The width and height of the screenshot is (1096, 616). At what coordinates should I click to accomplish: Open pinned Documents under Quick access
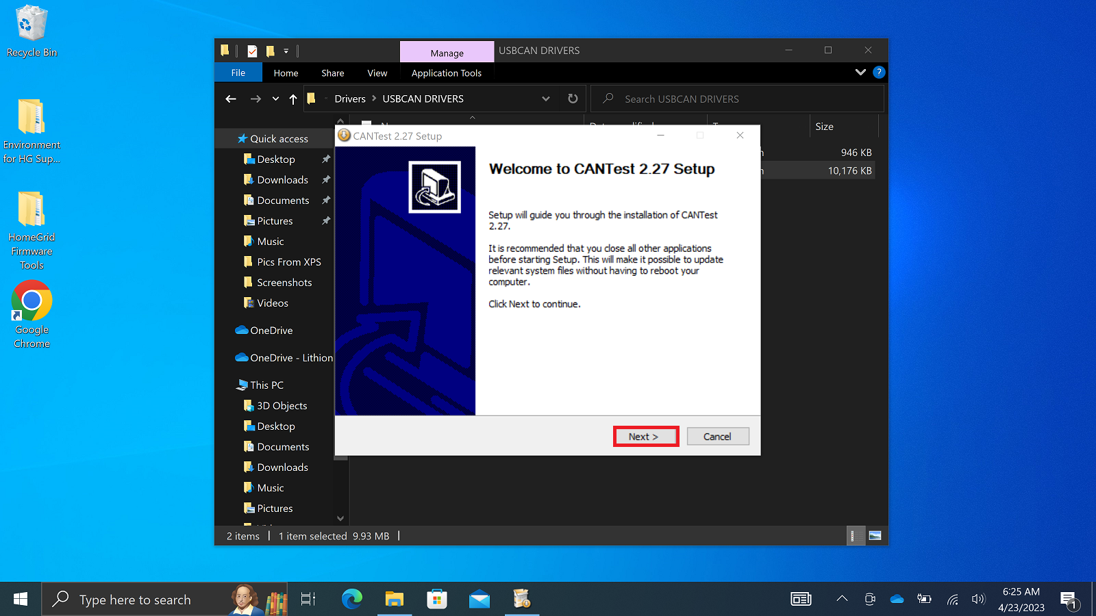283,200
